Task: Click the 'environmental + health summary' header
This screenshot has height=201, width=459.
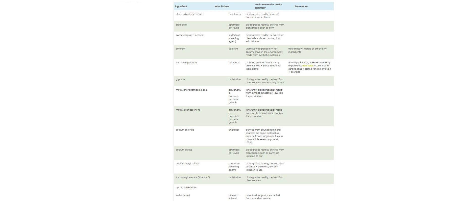Action: (268, 6)
